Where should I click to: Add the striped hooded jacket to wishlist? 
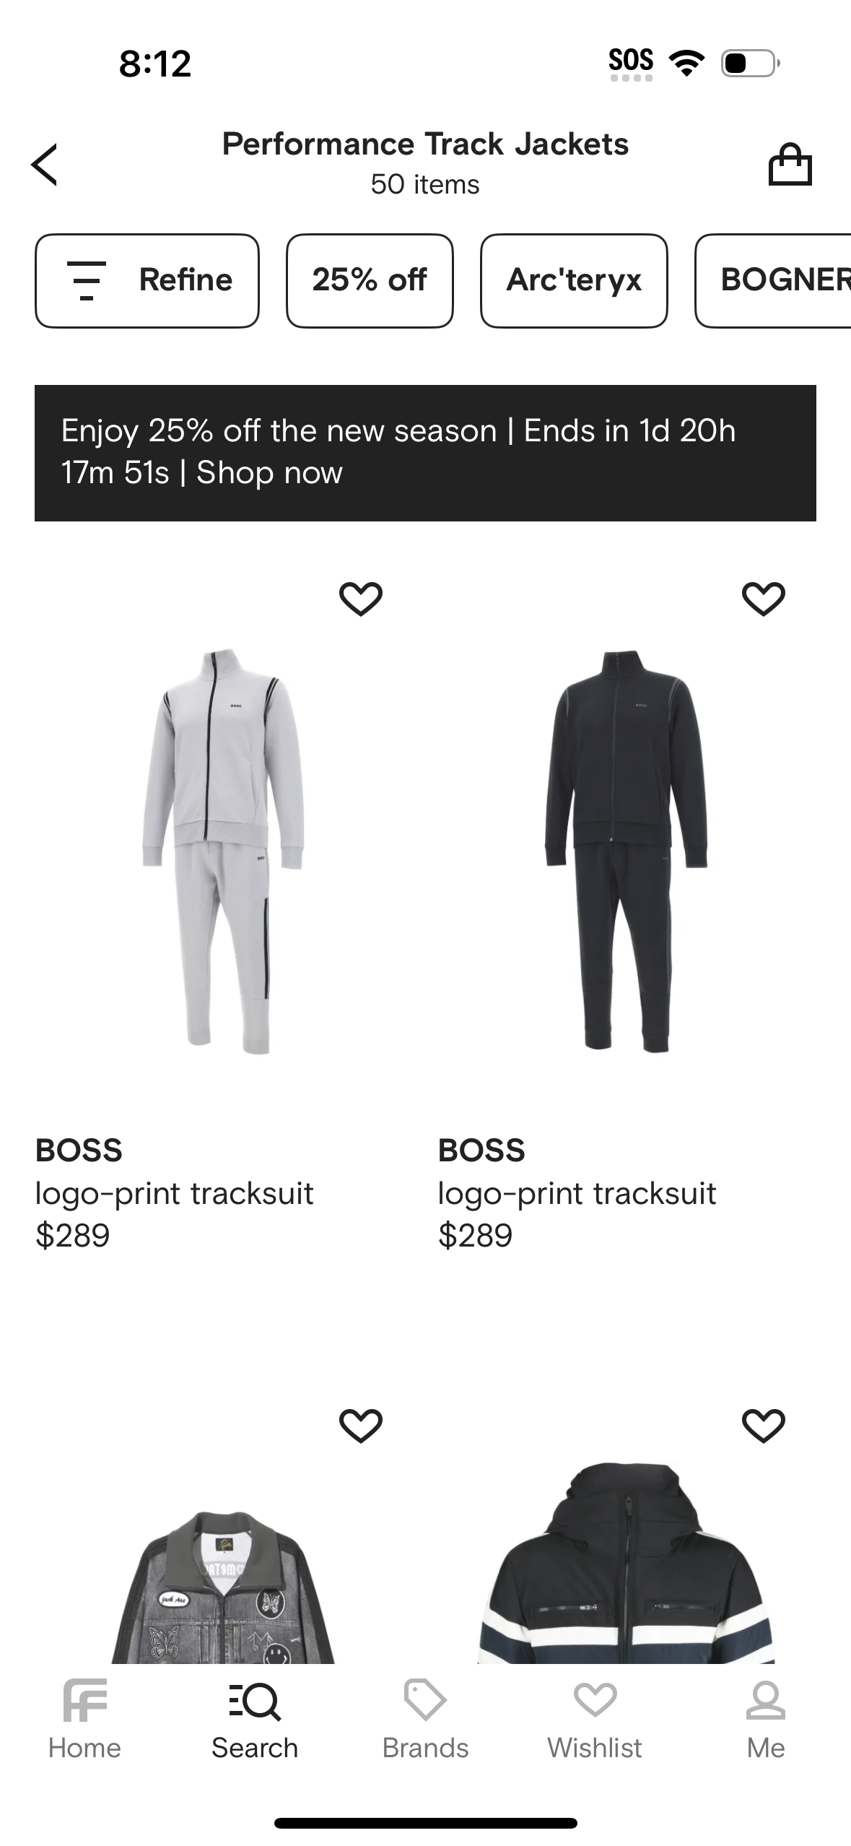pos(763,1425)
